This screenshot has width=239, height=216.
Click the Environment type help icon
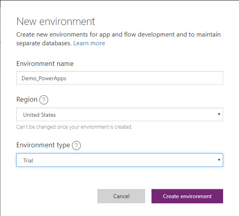(76, 145)
